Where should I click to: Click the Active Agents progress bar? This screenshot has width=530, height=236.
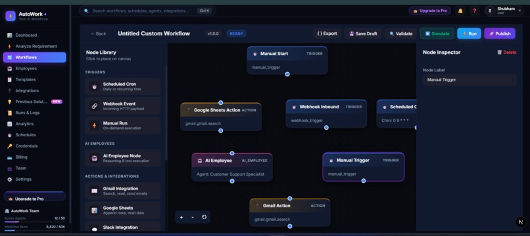34,222
